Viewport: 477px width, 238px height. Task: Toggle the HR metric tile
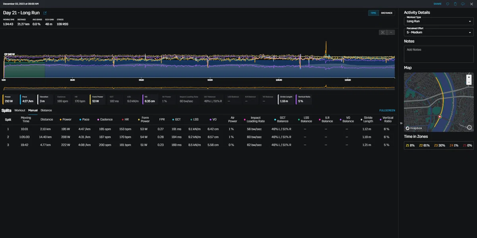[x=80, y=99]
